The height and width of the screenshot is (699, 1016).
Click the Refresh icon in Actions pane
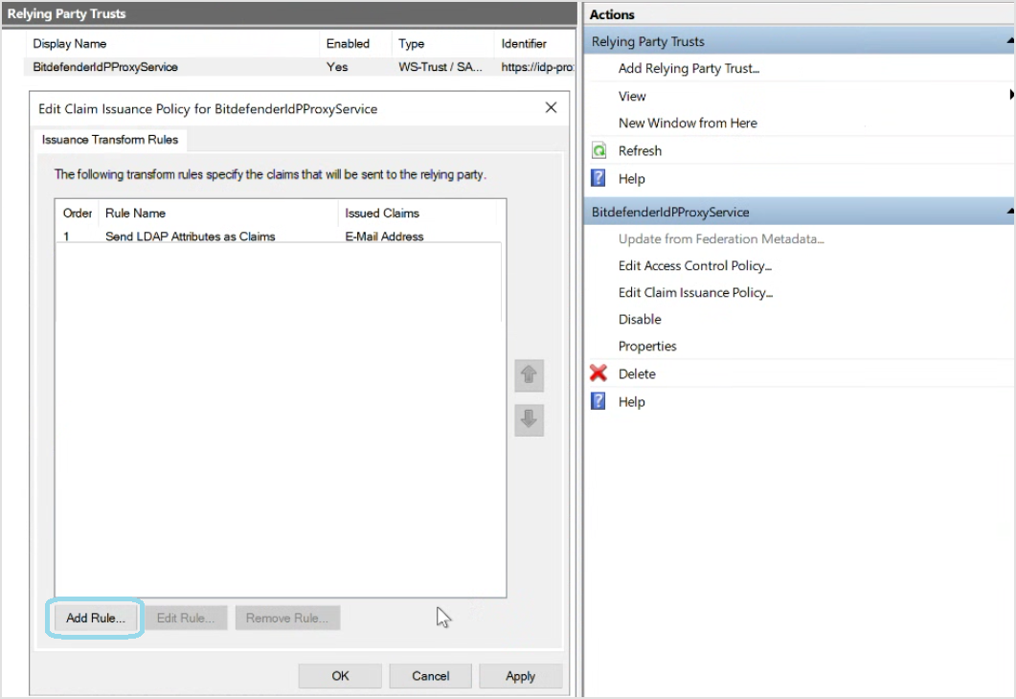598,151
